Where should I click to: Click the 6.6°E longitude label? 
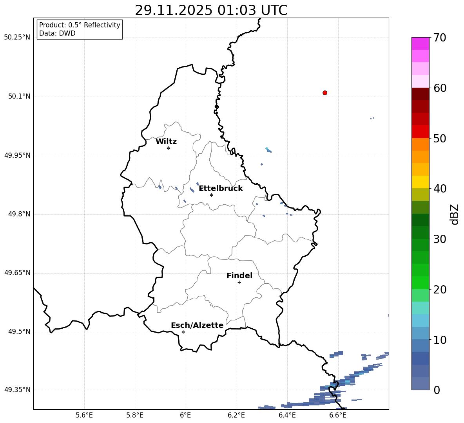pyautogui.click(x=338, y=415)
